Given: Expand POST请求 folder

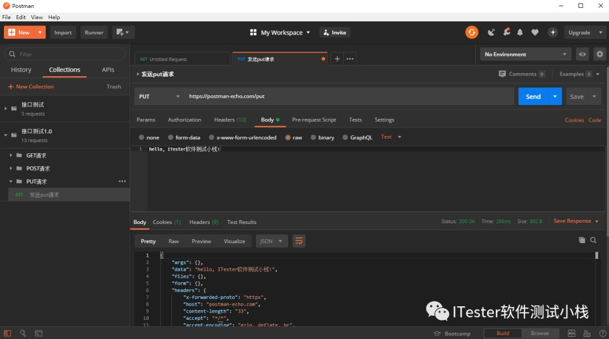Looking at the screenshot, I should pyautogui.click(x=11, y=169).
